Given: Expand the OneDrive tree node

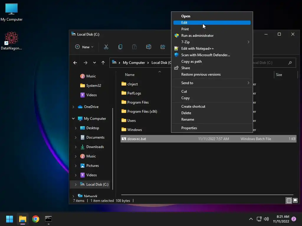Looking at the screenshot, I should click(73, 107).
